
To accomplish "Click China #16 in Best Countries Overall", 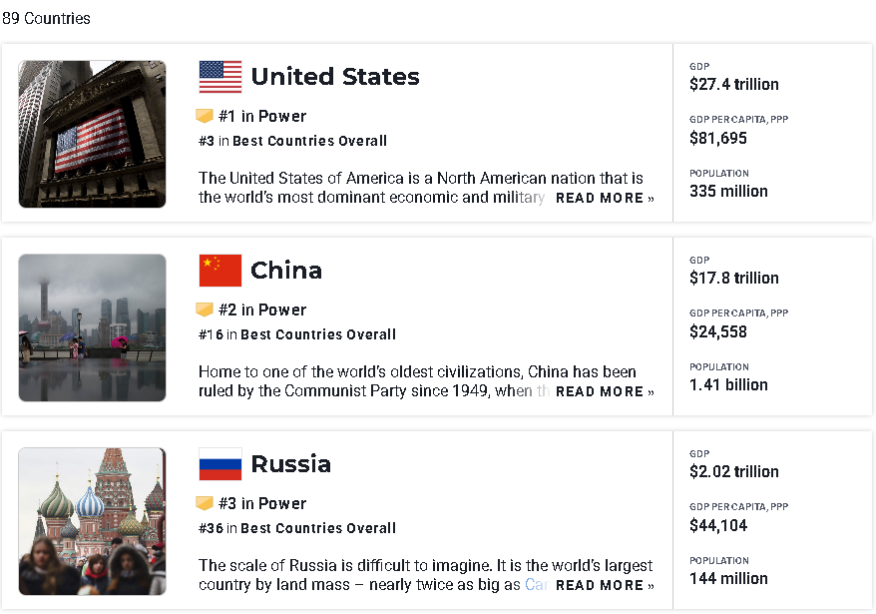I will [297, 334].
